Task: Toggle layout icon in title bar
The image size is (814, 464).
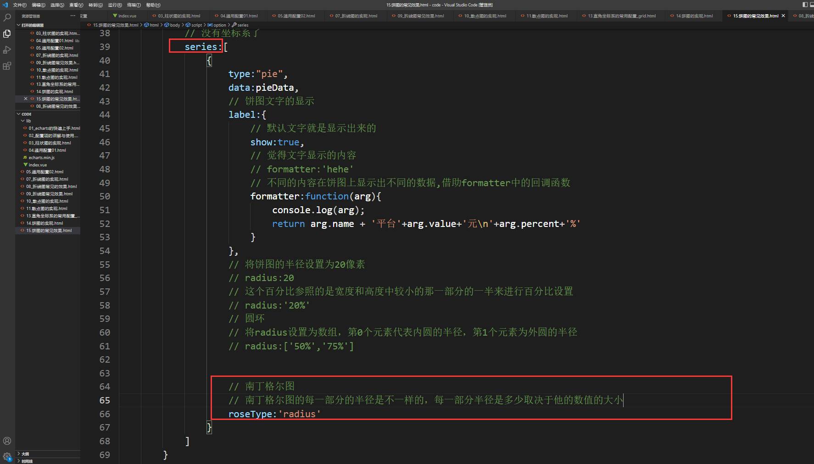Action: 805,5
